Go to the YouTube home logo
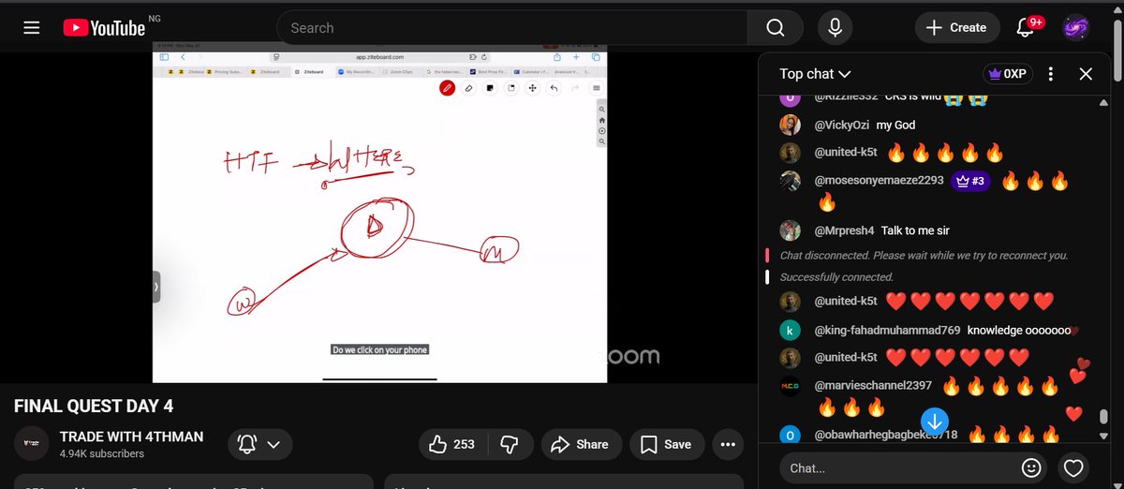 pyautogui.click(x=105, y=28)
